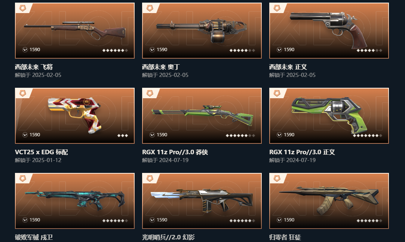Select the 破败军械 戍卫 rifle thumbnail
This screenshot has width=405, height=242.
tap(75, 200)
